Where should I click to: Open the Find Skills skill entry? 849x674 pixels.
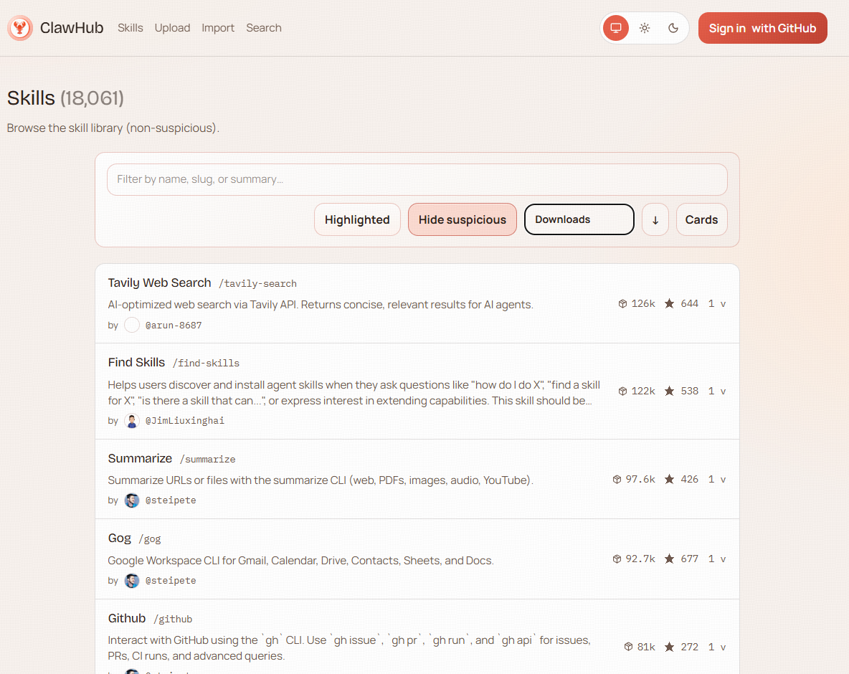136,362
